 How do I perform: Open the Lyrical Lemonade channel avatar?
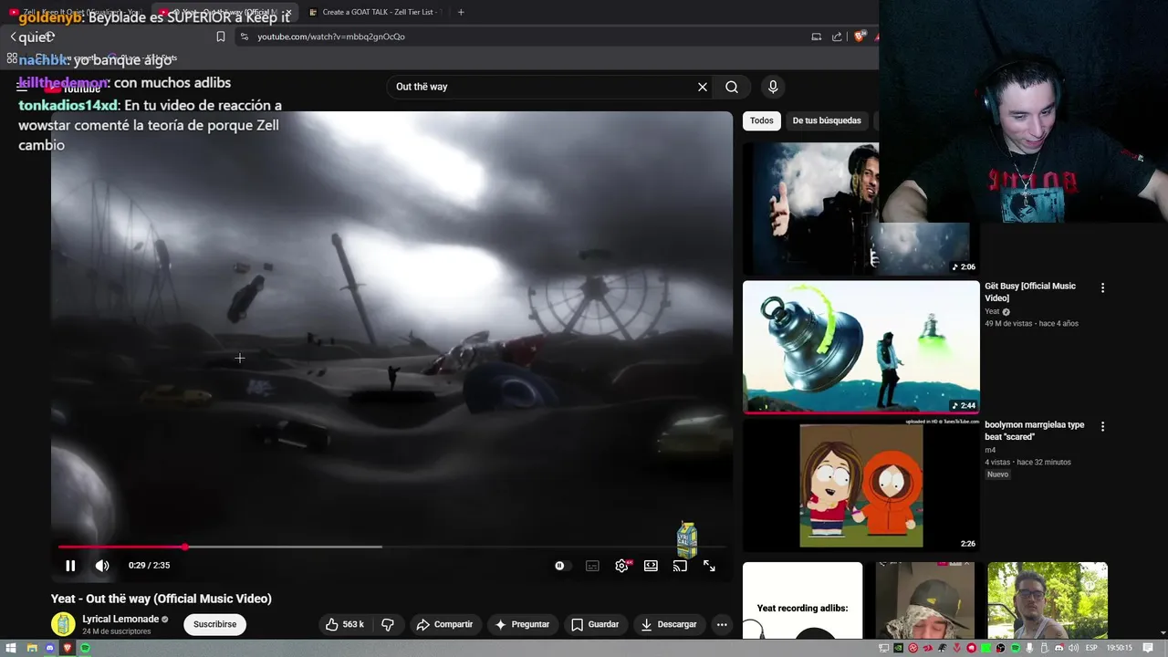pyautogui.click(x=63, y=624)
